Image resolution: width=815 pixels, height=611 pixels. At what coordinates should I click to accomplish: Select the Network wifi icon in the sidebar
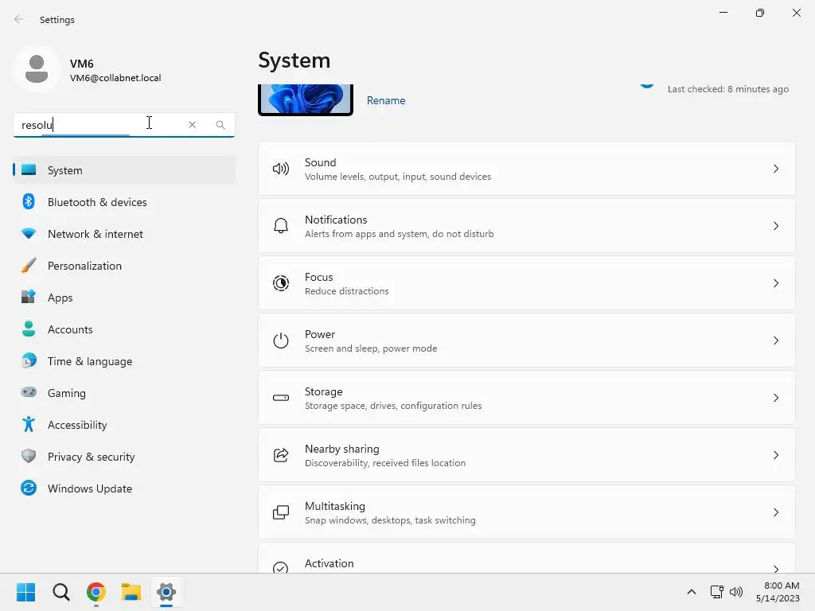29,234
